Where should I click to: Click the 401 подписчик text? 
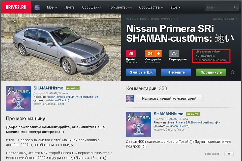click(x=205, y=56)
